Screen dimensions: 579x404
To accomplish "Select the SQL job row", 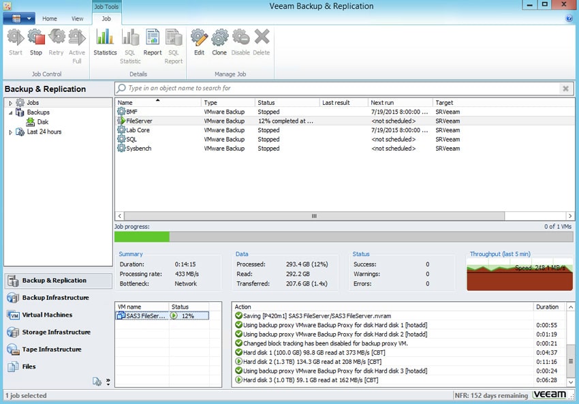I will (x=345, y=139).
